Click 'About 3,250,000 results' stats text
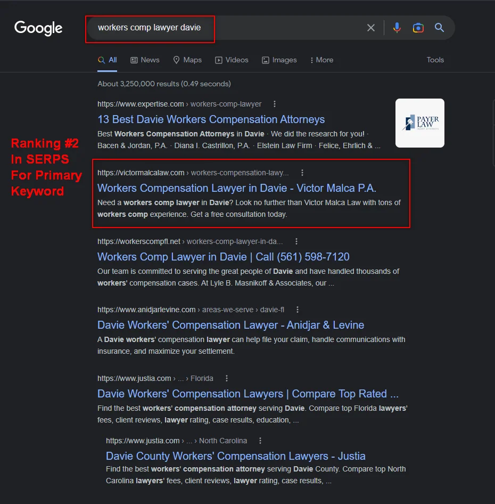Image resolution: width=495 pixels, height=504 pixels. 164,84
